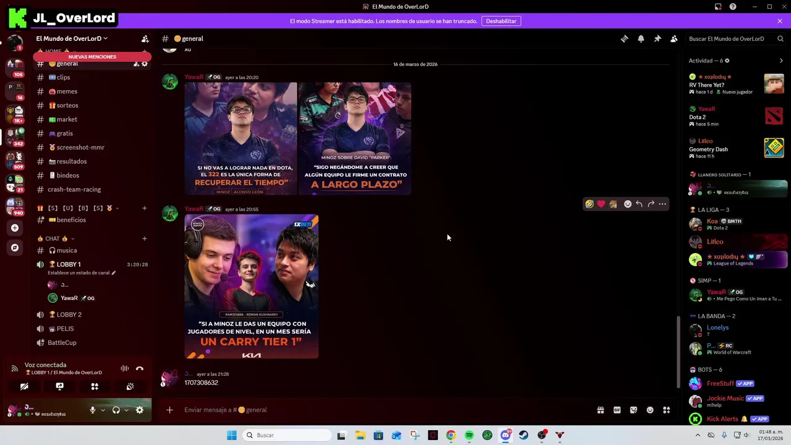Open the apps launcher in message bar

tap(667, 410)
